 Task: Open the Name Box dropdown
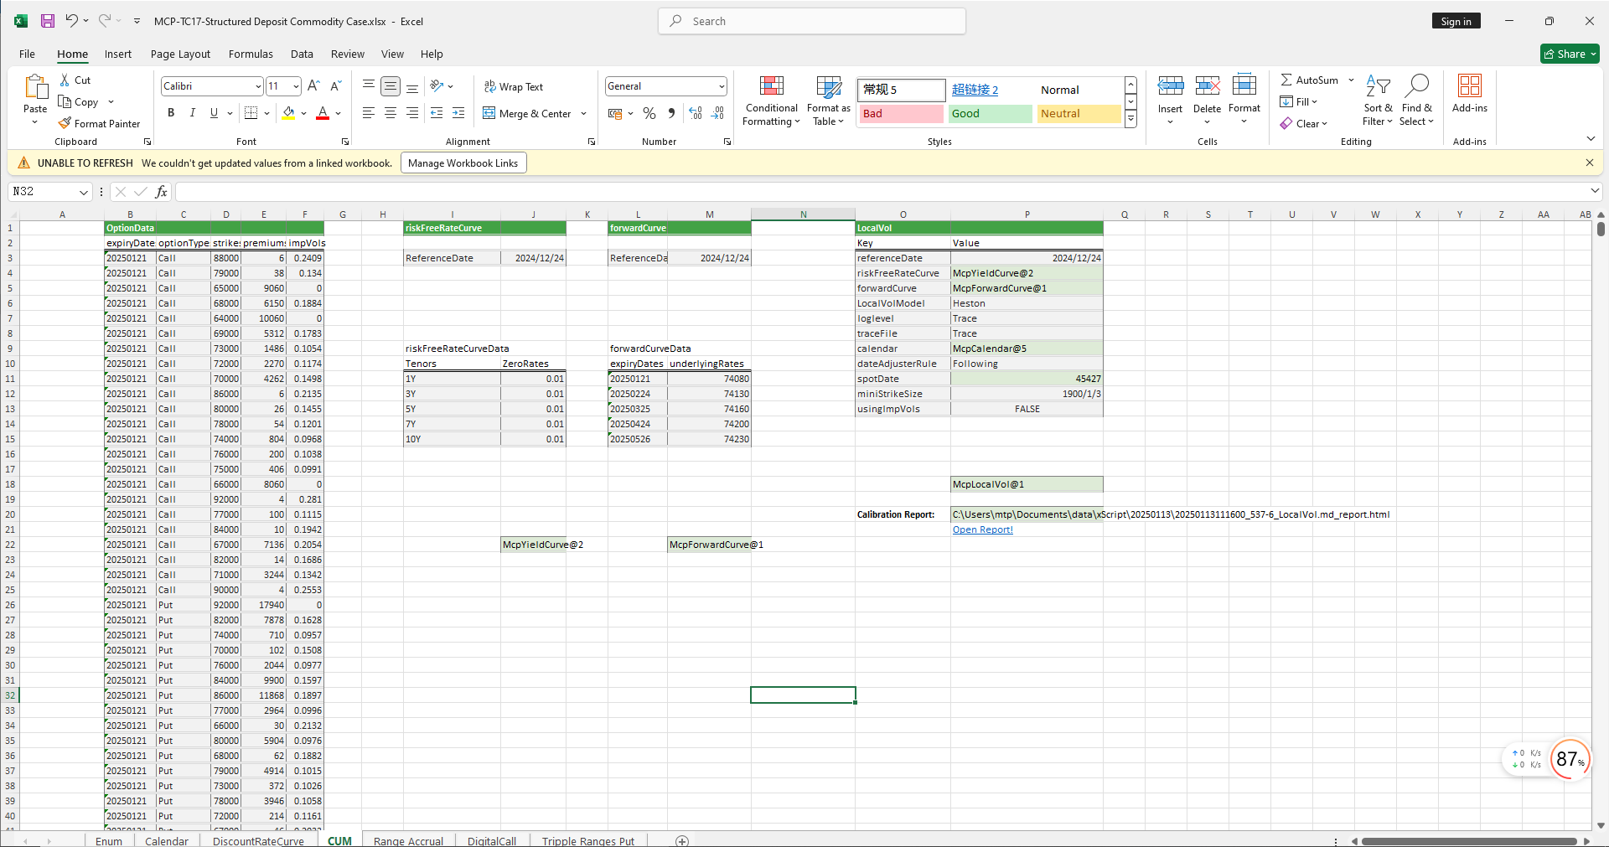[84, 192]
